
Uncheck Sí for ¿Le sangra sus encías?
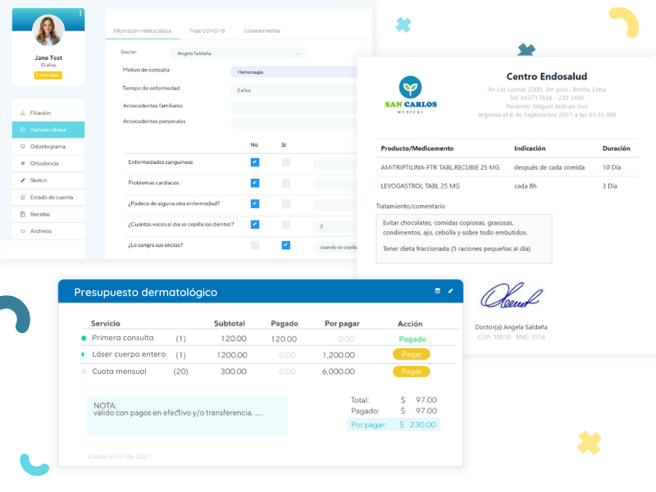(x=285, y=245)
